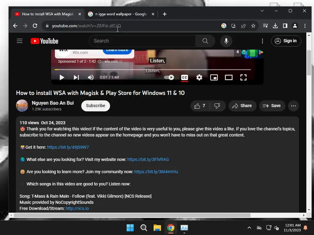Open Nguyen Bao An Bui channel avatar
The width and height of the screenshot is (314, 235).
[22, 106]
